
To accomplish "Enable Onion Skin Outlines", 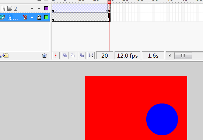I will (73, 55).
